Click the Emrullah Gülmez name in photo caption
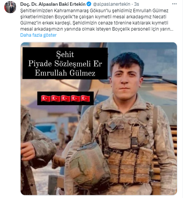Viewport: 188px width, 198px height. coord(65,73)
